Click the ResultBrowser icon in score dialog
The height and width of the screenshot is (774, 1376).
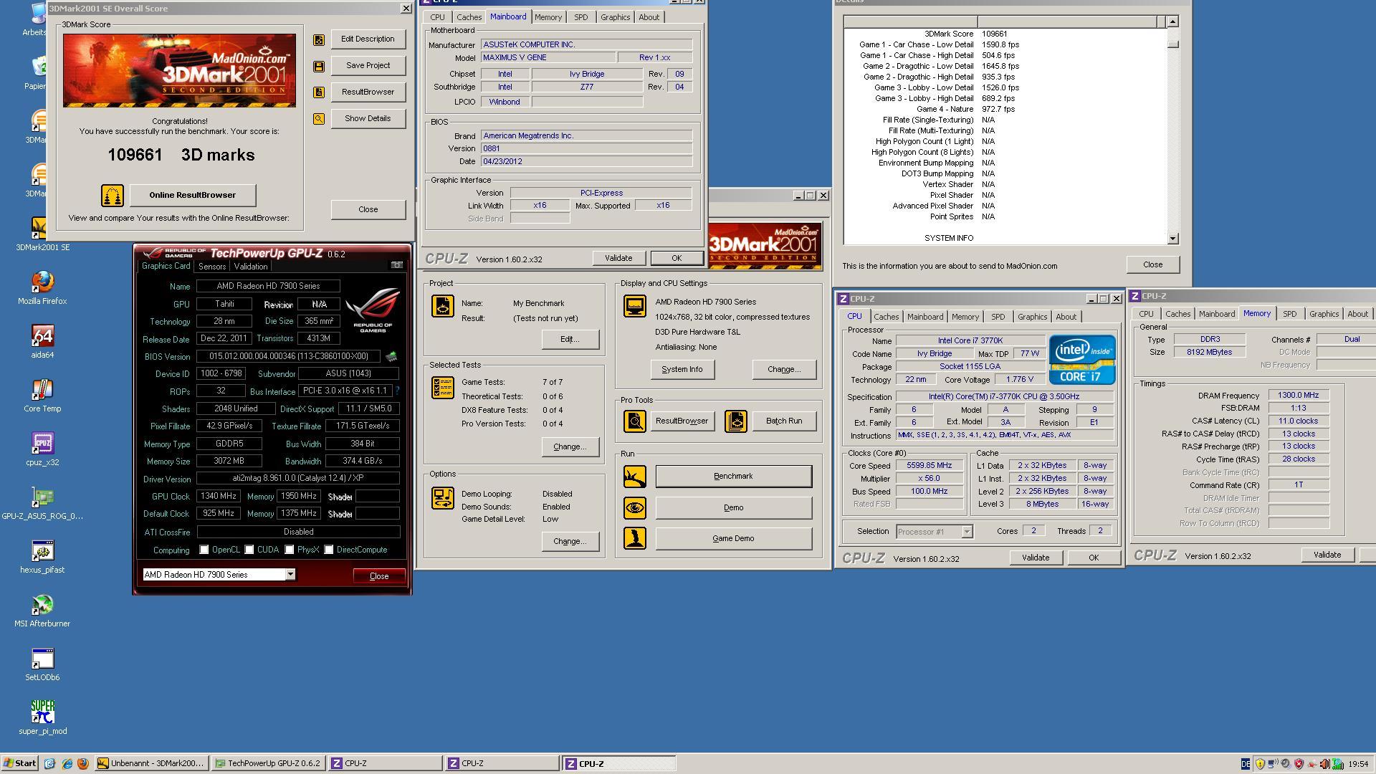319,92
